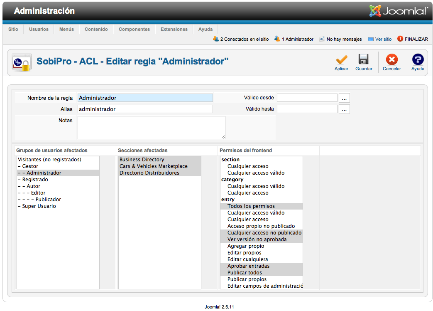Click the FINALIZAR logout icon
This screenshot has height=311, width=433.
[x=400, y=39]
